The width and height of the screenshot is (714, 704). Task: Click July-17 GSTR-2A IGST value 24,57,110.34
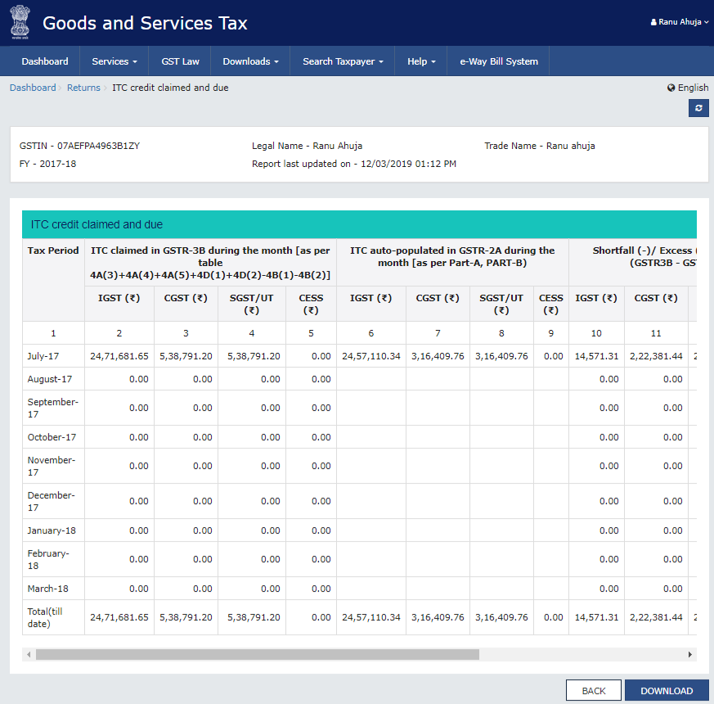[371, 356]
